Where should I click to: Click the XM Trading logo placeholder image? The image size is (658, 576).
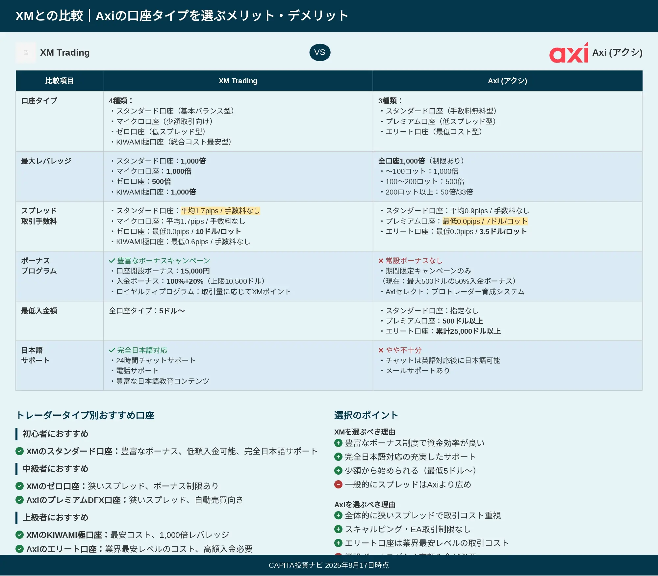click(26, 53)
